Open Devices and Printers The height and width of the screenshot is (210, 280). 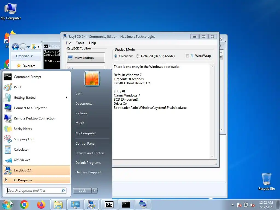coord(90,153)
